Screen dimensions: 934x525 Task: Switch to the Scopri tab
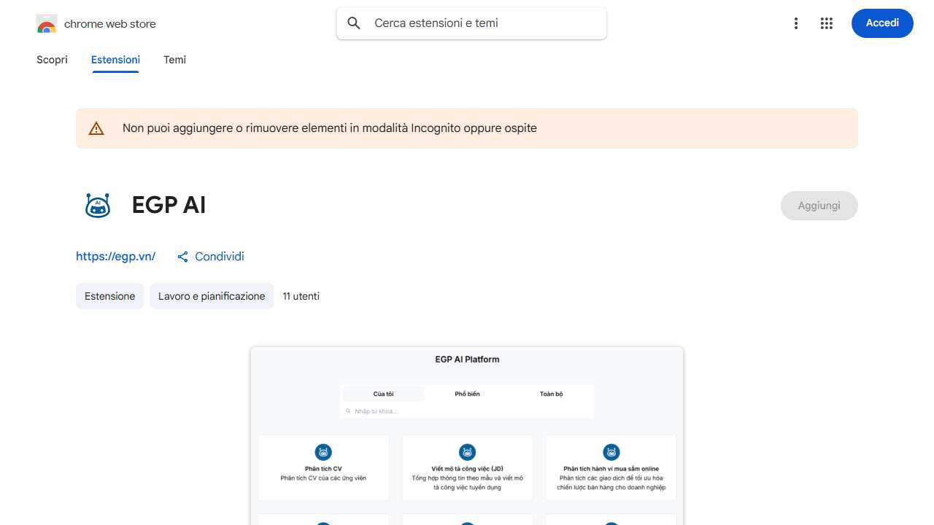52,60
